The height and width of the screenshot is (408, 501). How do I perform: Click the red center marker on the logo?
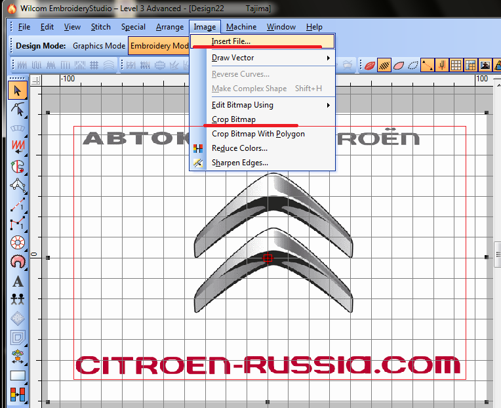pos(268,258)
